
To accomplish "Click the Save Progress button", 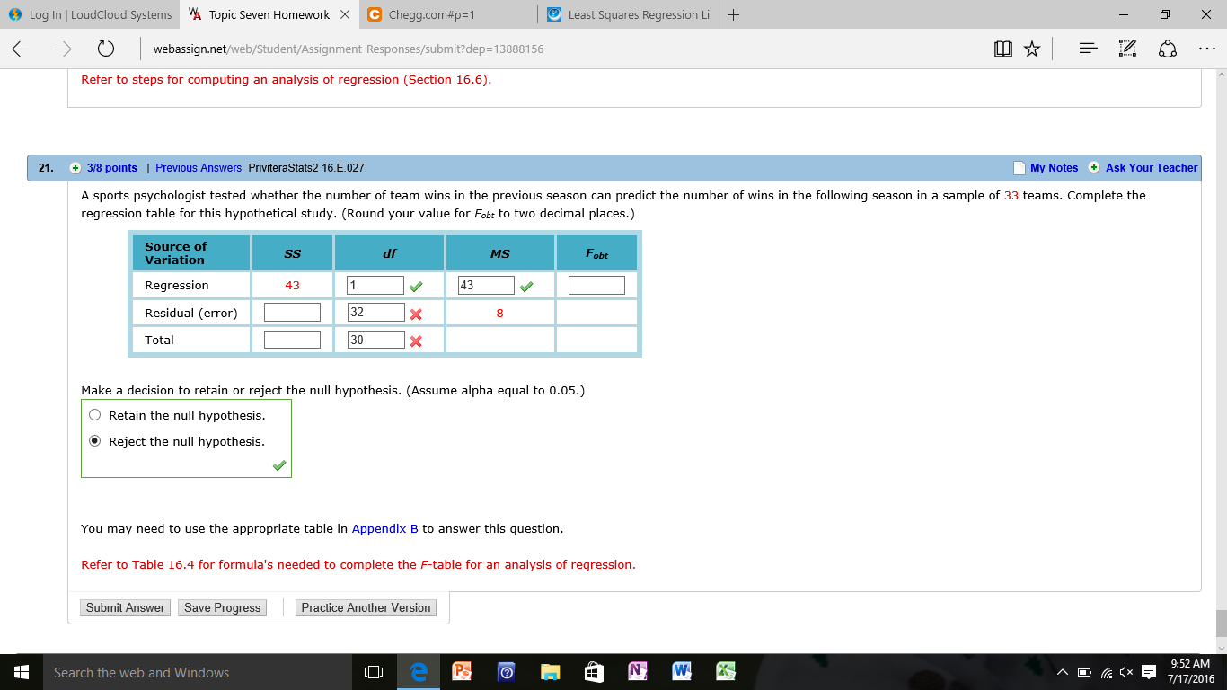I will pyautogui.click(x=223, y=607).
